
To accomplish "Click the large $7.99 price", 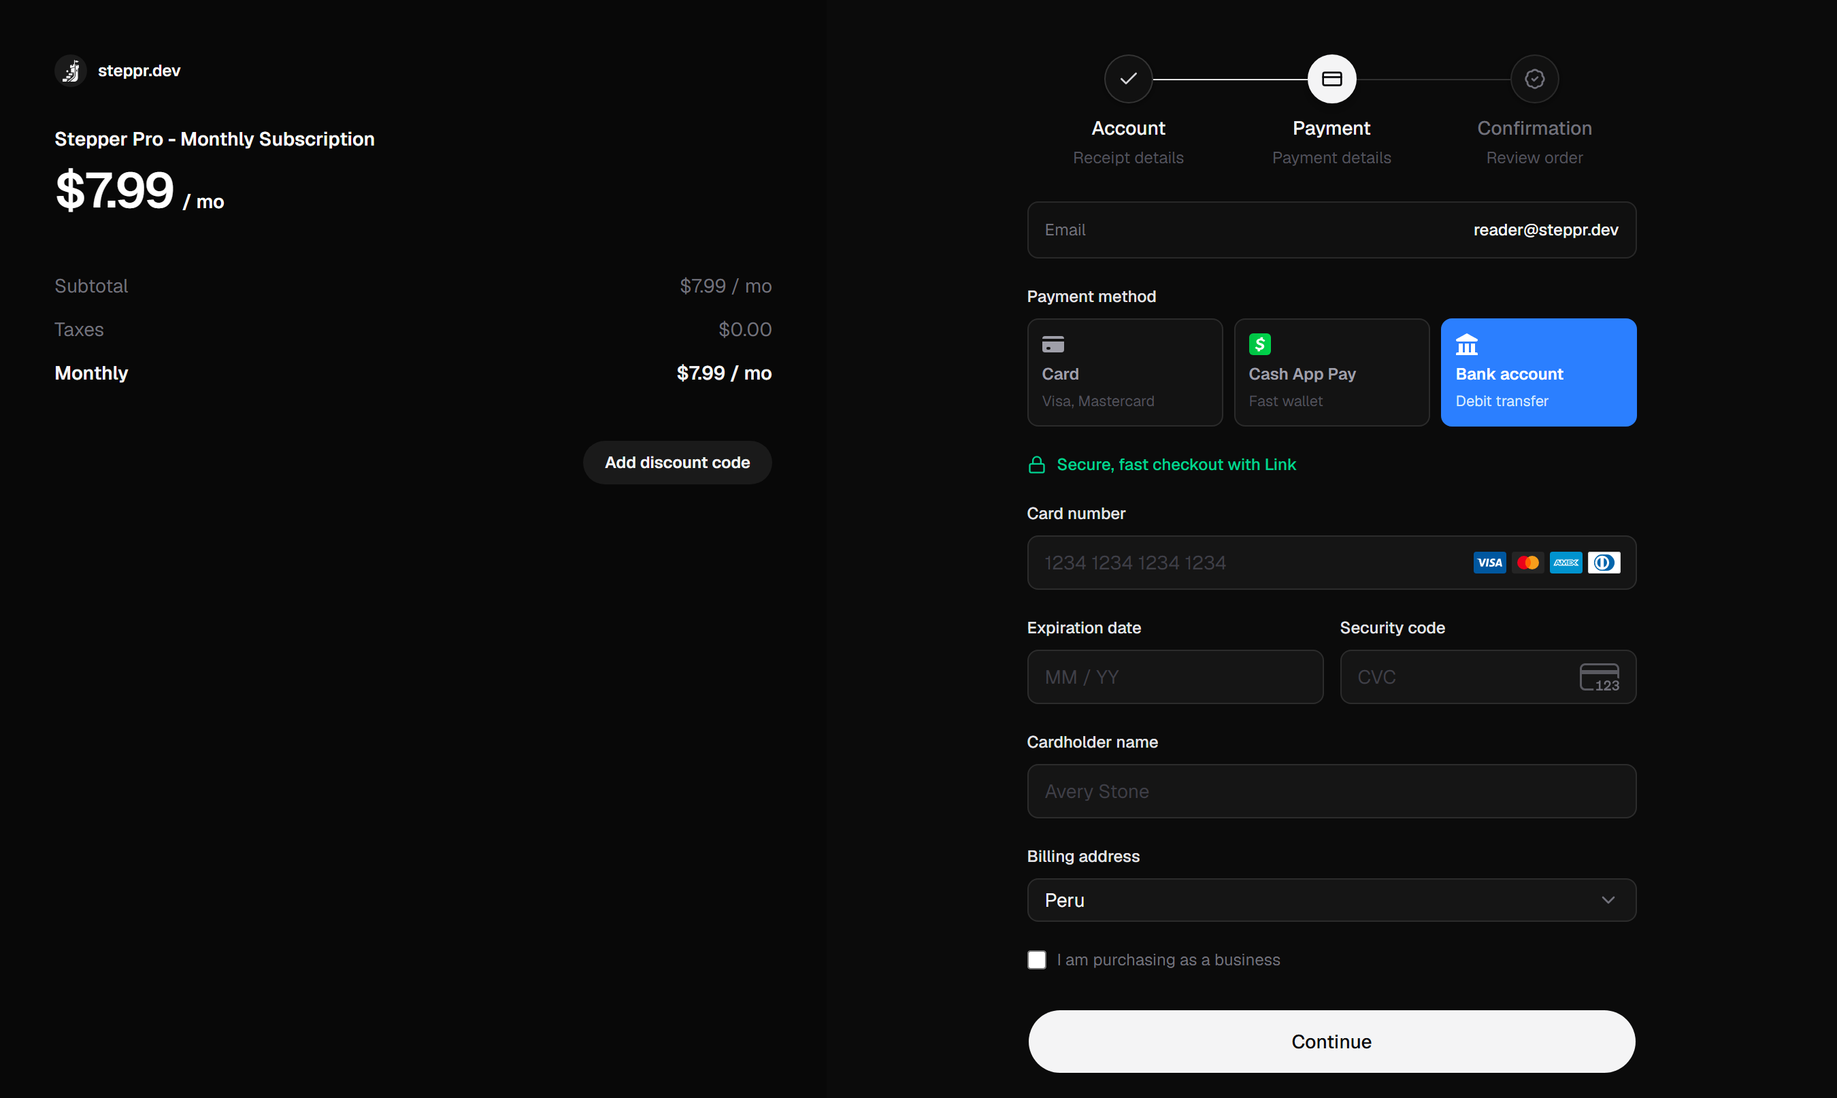I will [115, 190].
